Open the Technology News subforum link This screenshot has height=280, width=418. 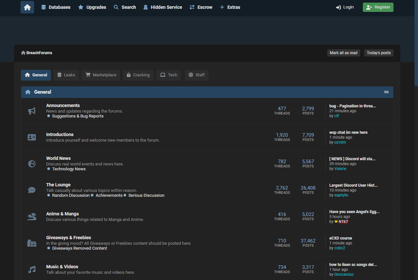click(69, 169)
